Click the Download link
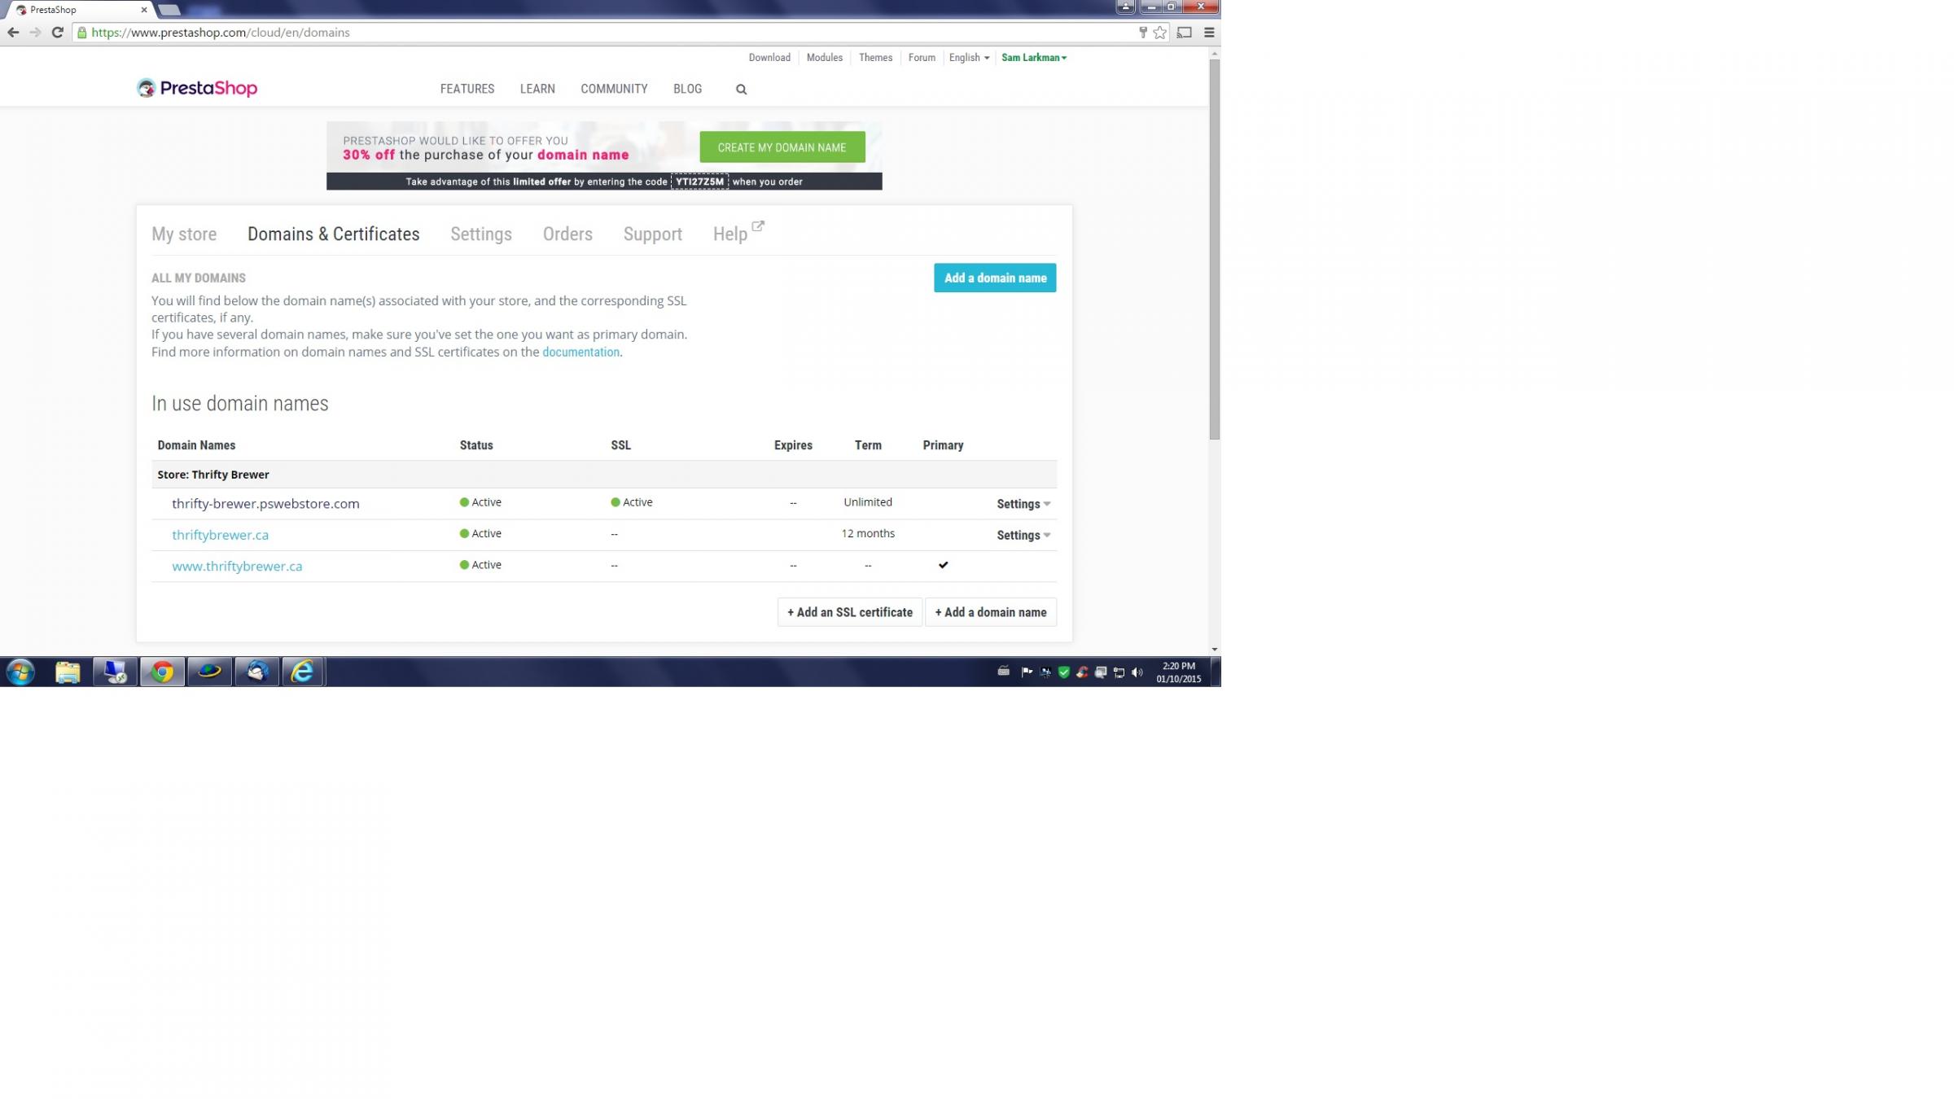Screen dimensions: 1954x1099 pos(769,58)
